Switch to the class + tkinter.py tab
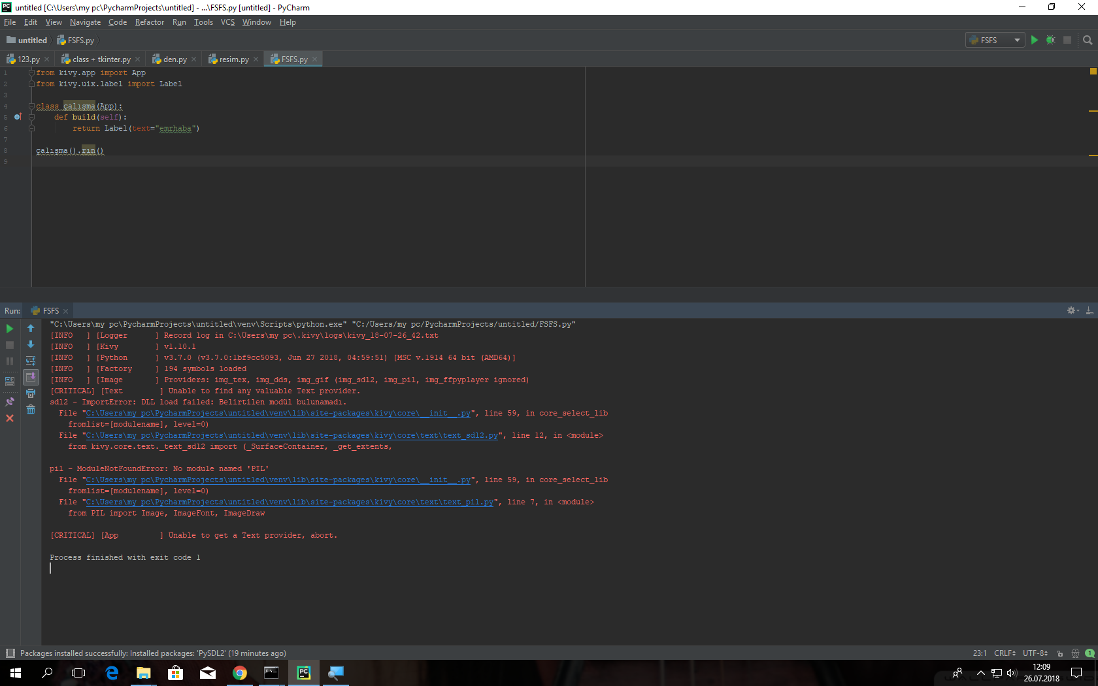 coord(101,59)
